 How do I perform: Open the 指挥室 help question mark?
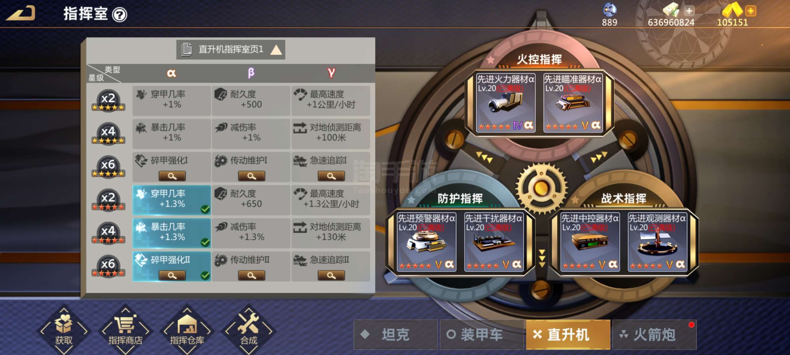(119, 15)
